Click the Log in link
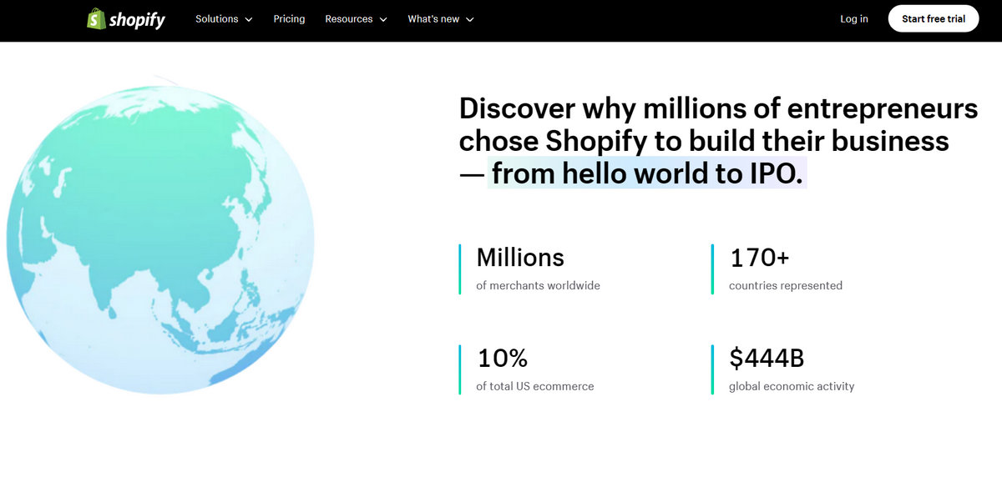Image resolution: width=1002 pixels, height=477 pixels. (853, 19)
